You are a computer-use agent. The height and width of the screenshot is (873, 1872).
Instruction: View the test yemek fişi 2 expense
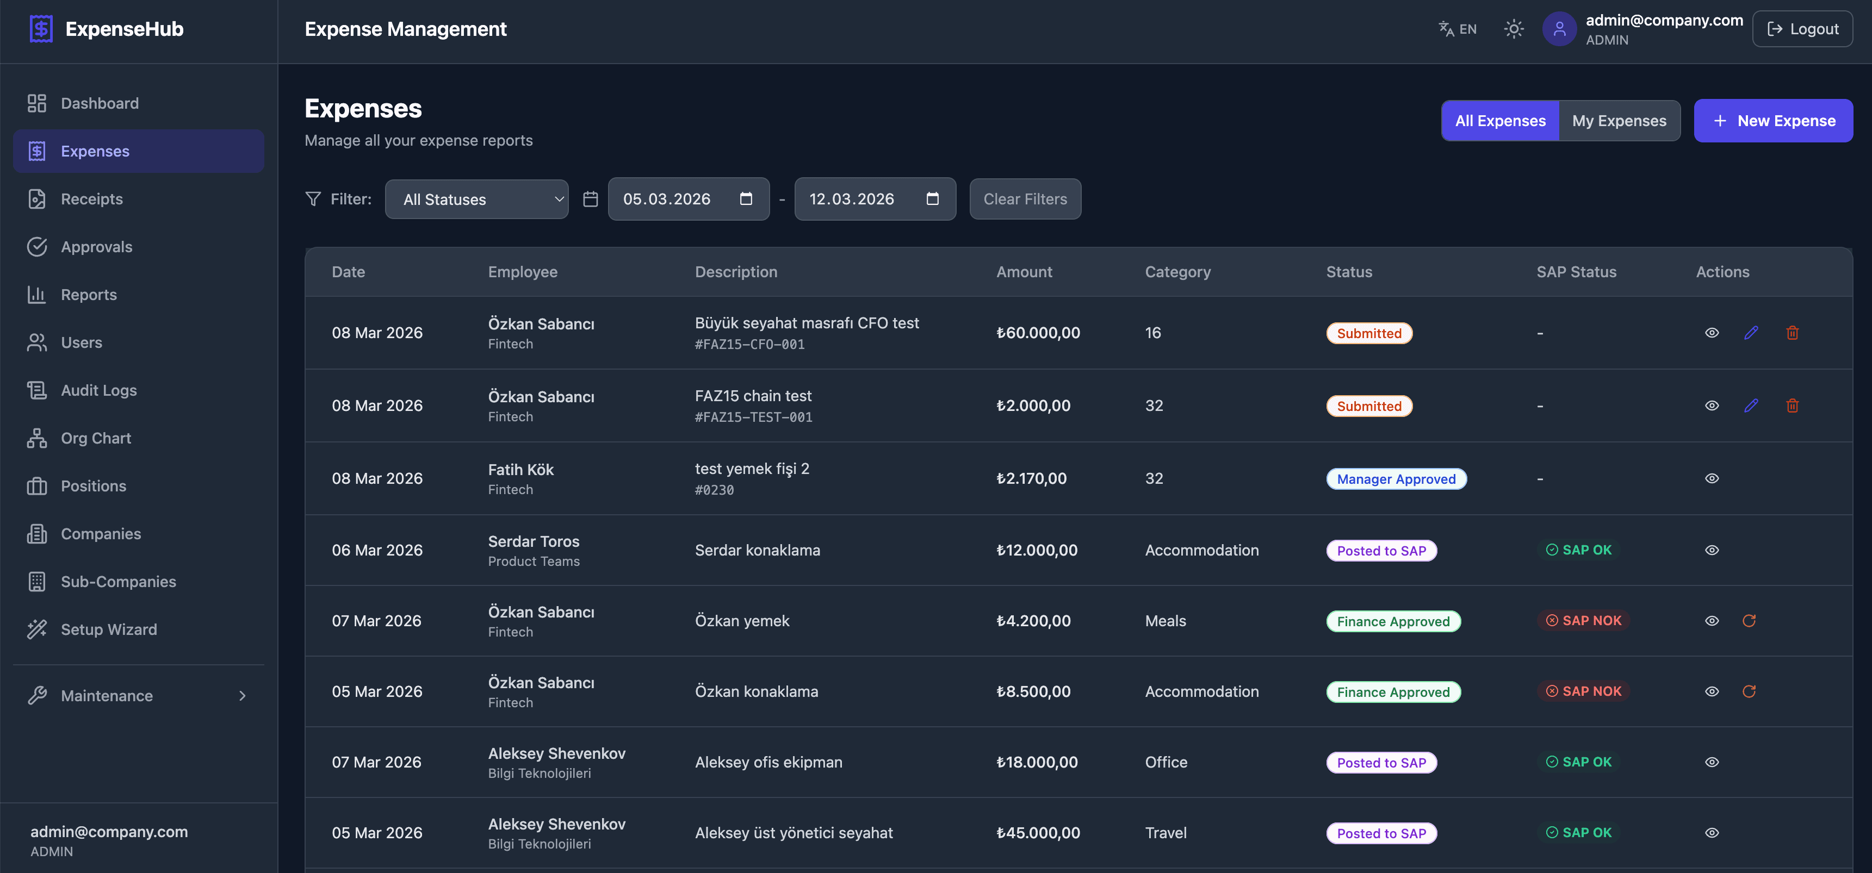(x=1712, y=478)
